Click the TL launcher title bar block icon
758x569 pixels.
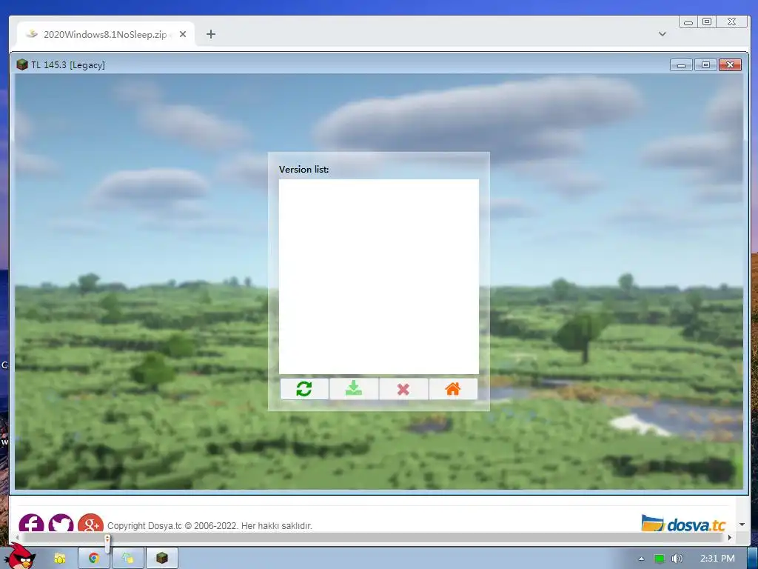click(21, 65)
